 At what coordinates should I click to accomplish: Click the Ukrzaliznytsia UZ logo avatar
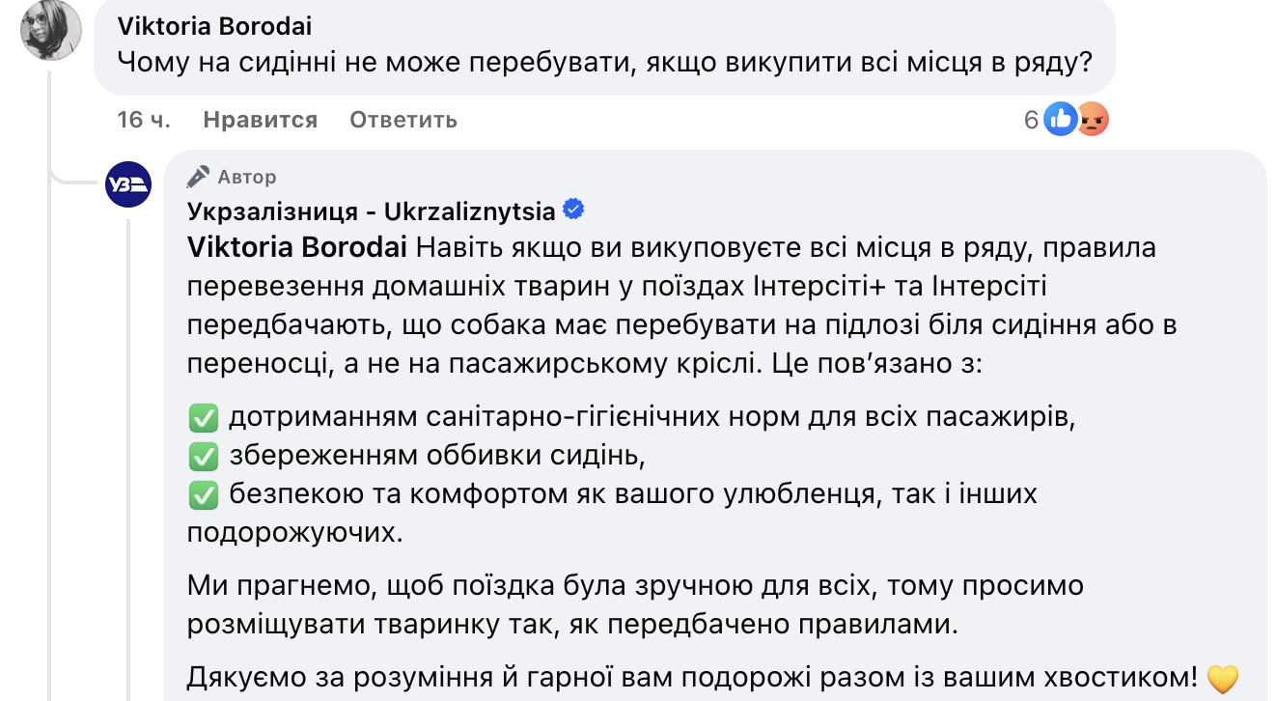(128, 184)
